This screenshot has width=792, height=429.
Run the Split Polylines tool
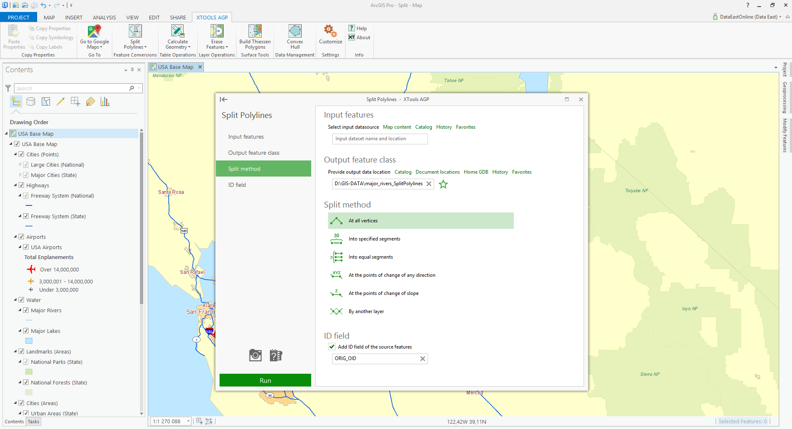click(x=265, y=380)
